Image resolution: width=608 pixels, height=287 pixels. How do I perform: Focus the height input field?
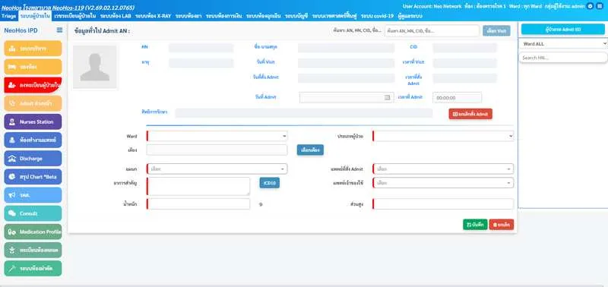click(443, 203)
